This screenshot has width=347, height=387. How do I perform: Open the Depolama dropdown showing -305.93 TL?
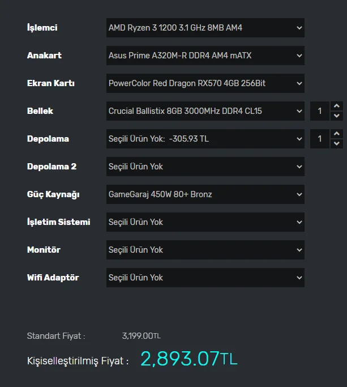click(205, 139)
